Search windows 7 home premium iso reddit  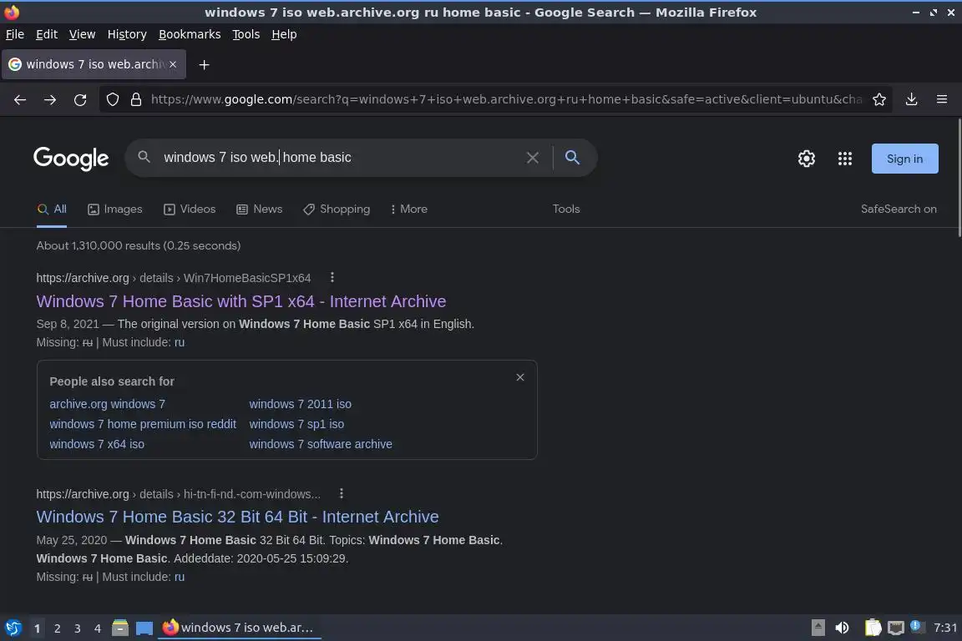pos(143,424)
